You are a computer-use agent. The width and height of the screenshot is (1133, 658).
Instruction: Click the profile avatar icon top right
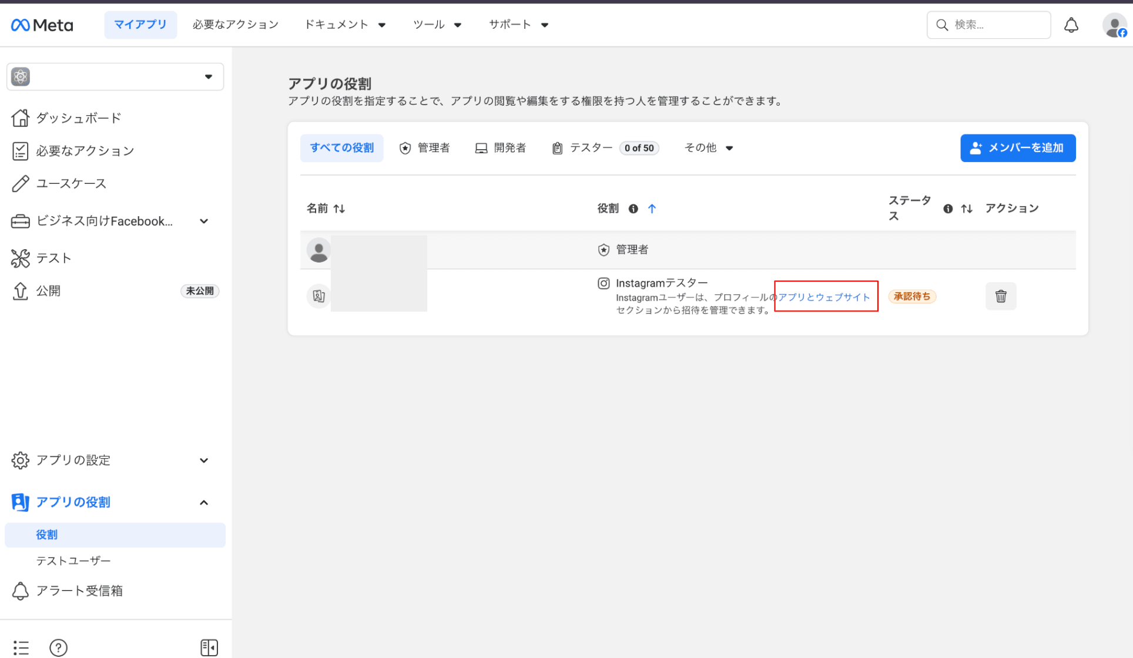(1114, 25)
